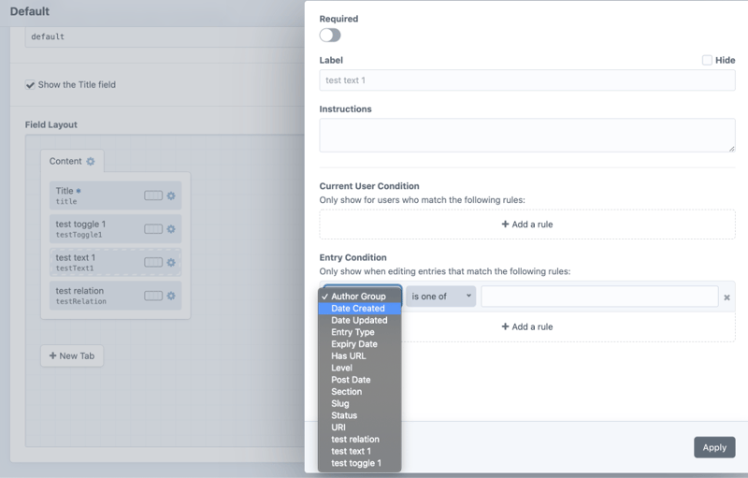Click the New Tab button
Screen dimensions: 748x478
coord(72,356)
